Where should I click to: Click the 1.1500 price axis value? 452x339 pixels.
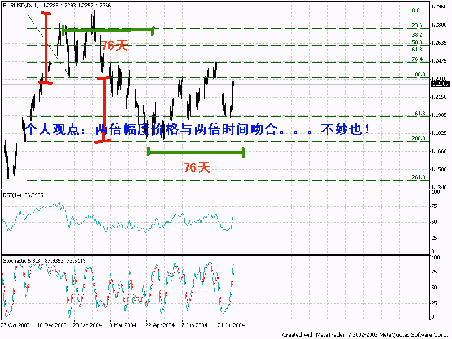439,169
